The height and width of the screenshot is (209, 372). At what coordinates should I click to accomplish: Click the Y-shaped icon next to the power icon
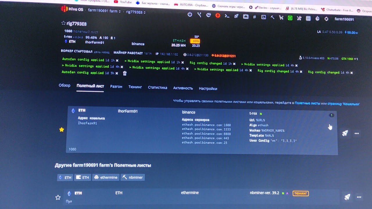(199, 15)
